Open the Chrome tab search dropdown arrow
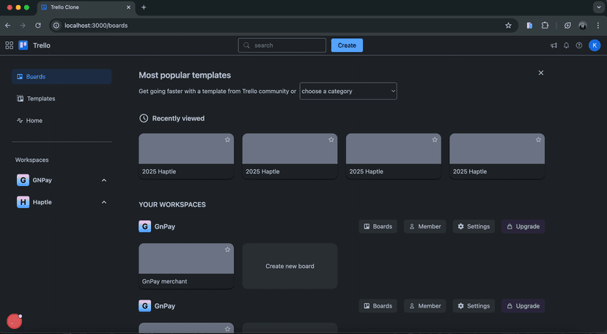The image size is (607, 334). (598, 7)
